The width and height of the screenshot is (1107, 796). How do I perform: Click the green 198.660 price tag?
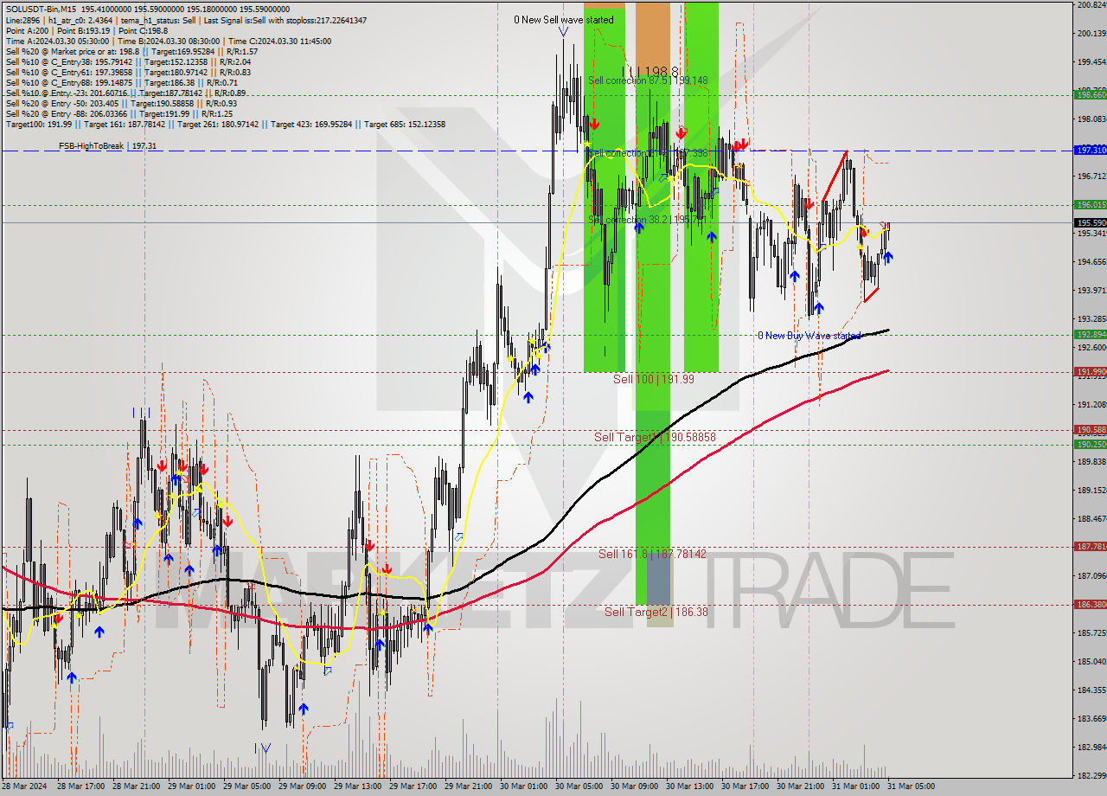[1090, 94]
